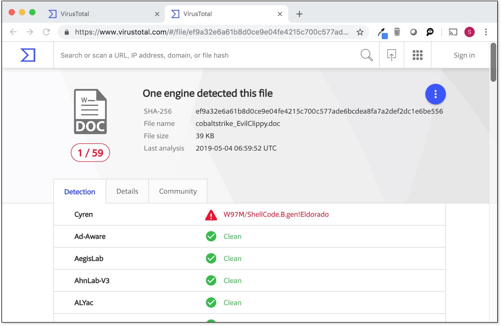Go back with the browser back arrow

(13, 32)
